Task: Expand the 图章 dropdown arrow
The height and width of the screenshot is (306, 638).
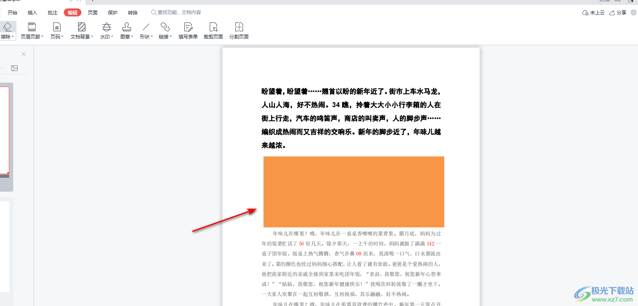Action: tap(132, 36)
